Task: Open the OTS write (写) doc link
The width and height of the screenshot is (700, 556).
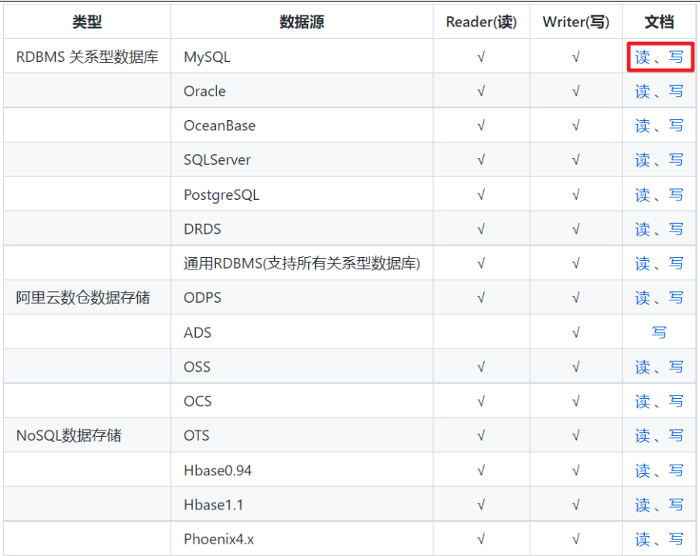Action: tap(676, 435)
